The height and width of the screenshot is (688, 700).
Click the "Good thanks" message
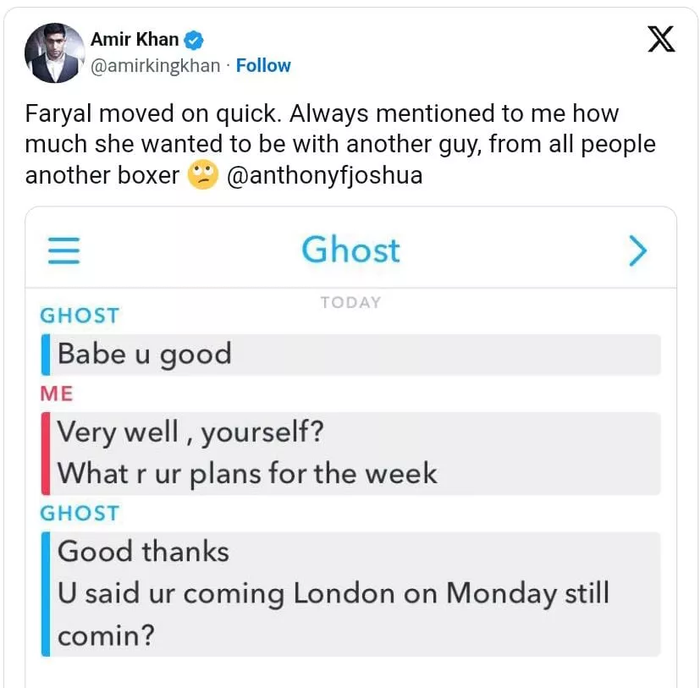click(x=143, y=551)
